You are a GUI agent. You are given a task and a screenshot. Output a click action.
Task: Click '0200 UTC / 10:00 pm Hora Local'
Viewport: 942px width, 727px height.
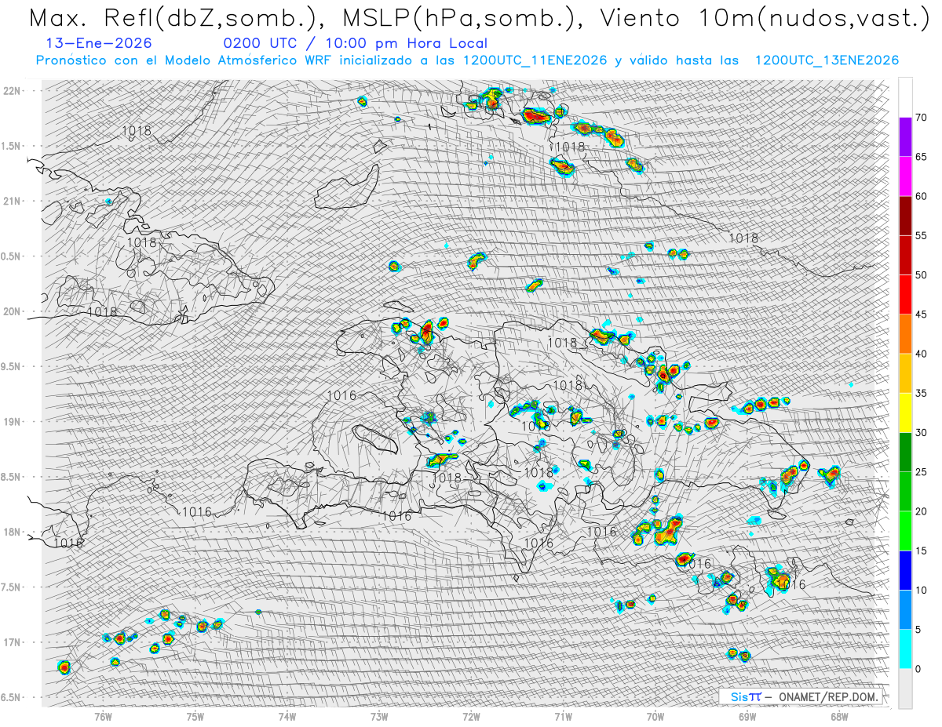click(355, 44)
